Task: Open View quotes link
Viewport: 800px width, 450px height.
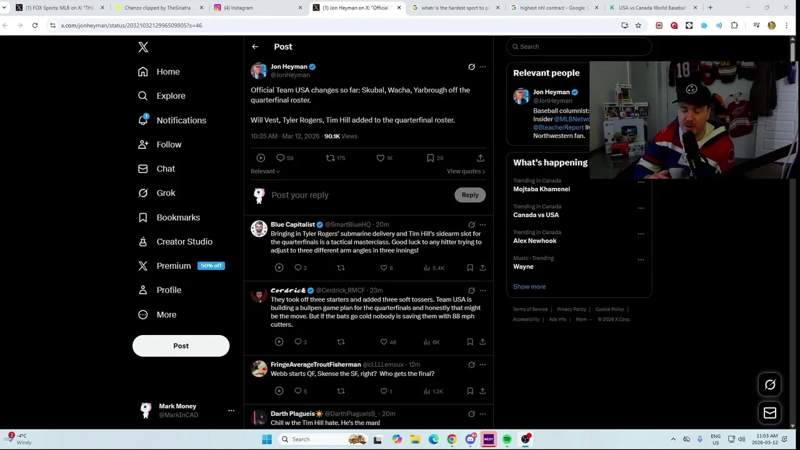Action: click(x=466, y=171)
